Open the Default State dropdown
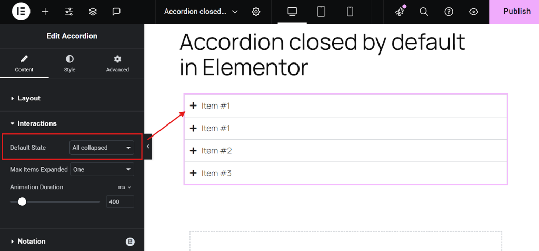This screenshot has width=539, height=251. [x=102, y=148]
